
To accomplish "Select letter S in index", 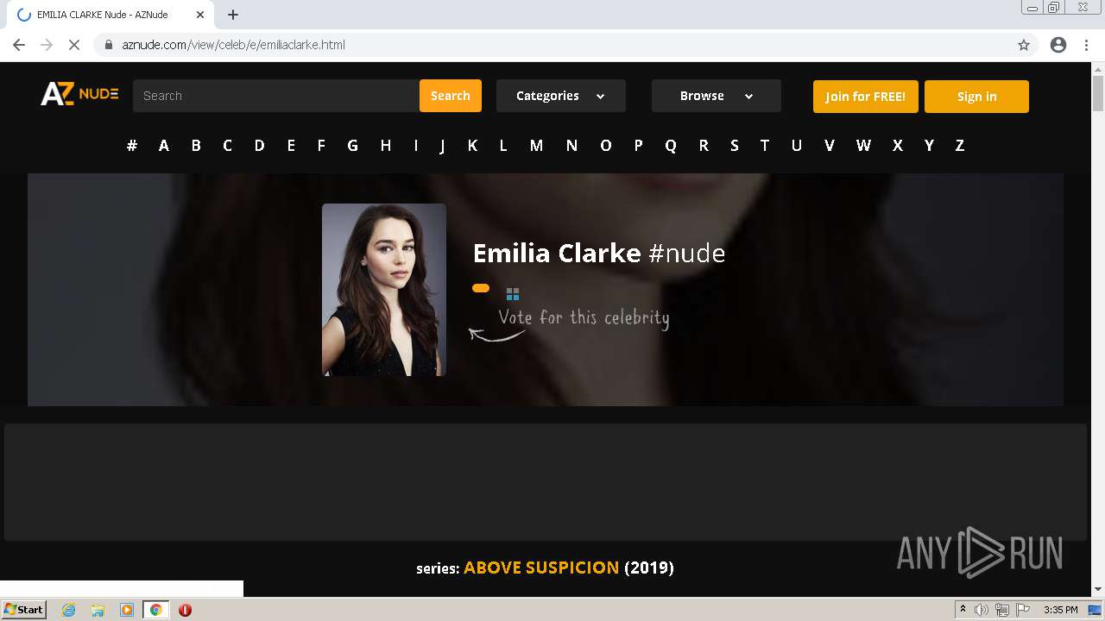I will tap(735, 146).
